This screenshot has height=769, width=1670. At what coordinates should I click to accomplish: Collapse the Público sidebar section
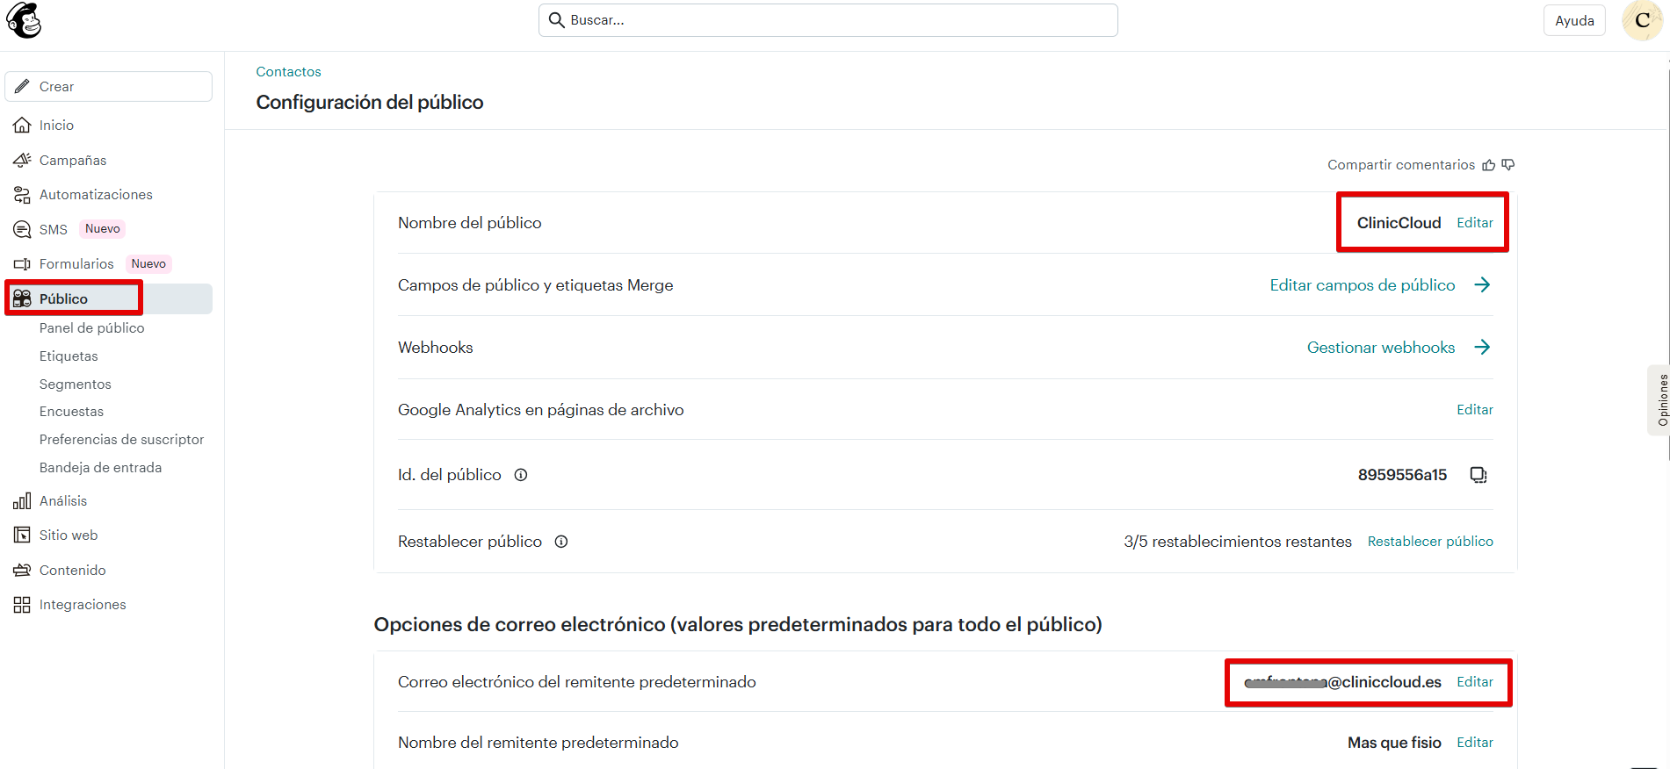point(63,298)
